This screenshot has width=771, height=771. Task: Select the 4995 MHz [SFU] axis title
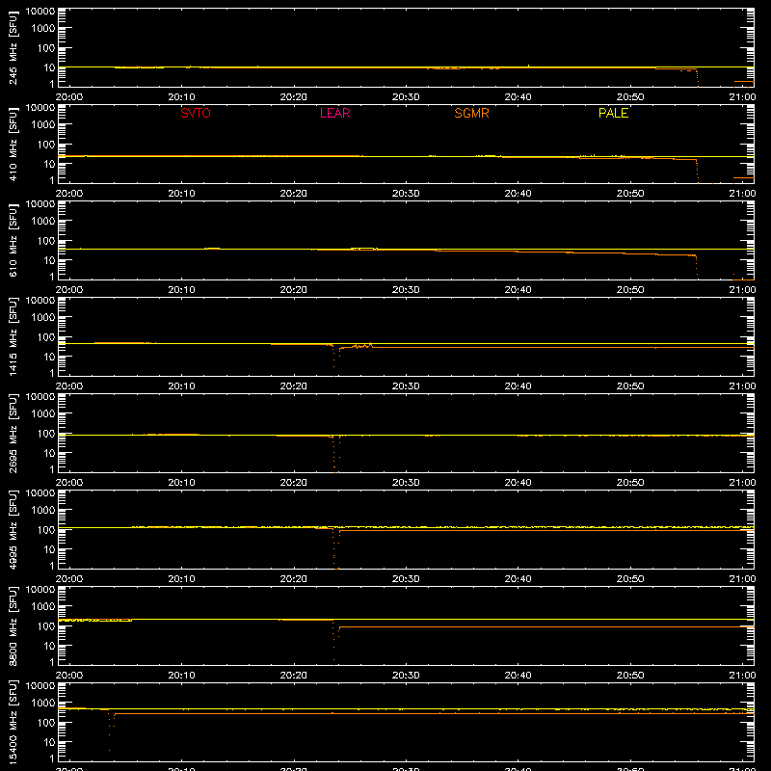click(x=13, y=529)
